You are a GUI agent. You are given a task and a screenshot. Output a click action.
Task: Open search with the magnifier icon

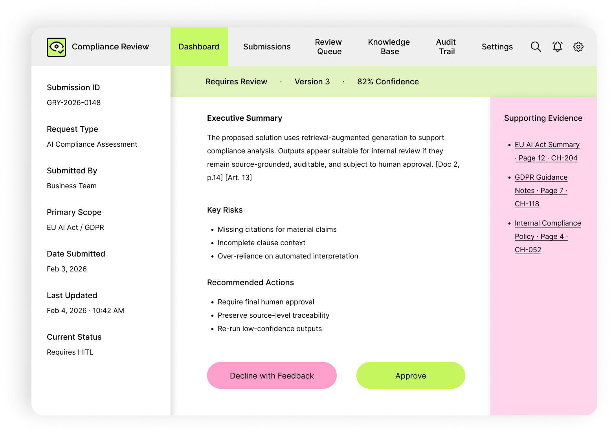pyautogui.click(x=536, y=47)
